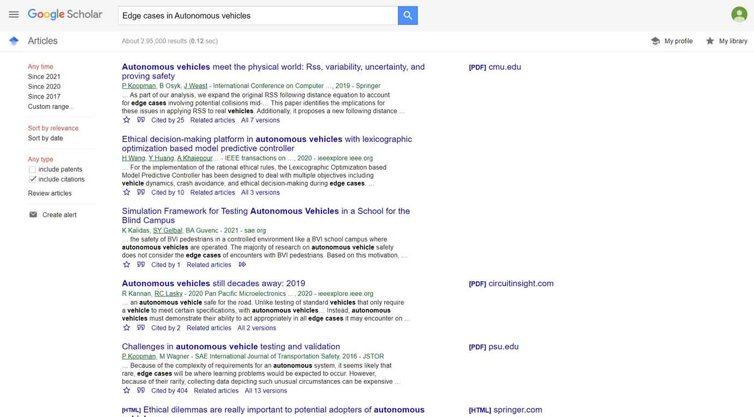Open Custom range date filter
This screenshot has width=754, height=417.
51,106
